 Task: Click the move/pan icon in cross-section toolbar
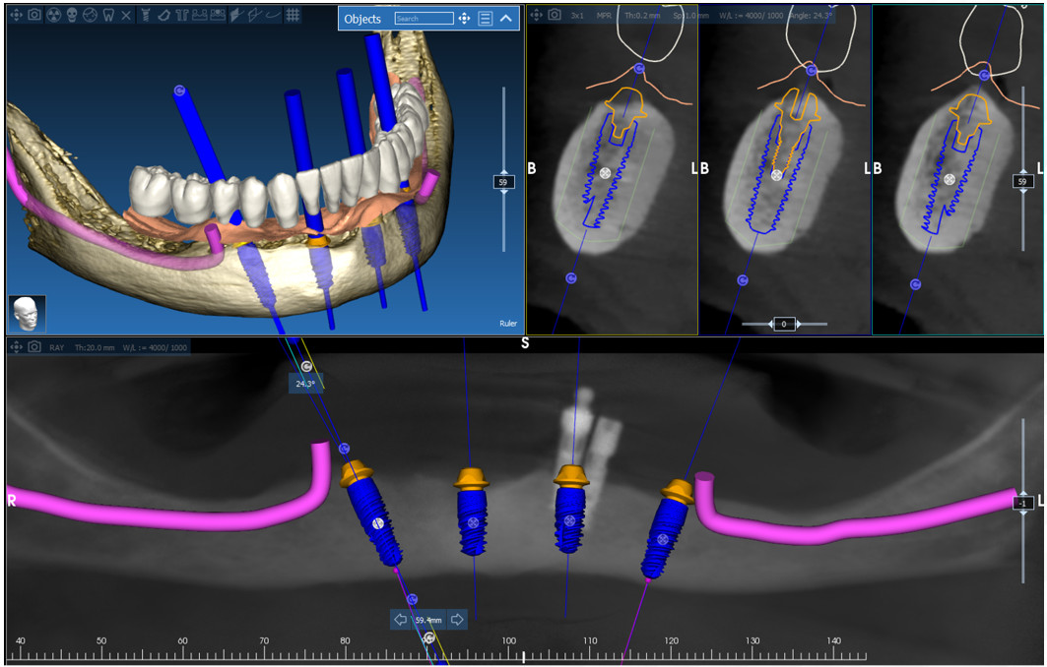(536, 15)
